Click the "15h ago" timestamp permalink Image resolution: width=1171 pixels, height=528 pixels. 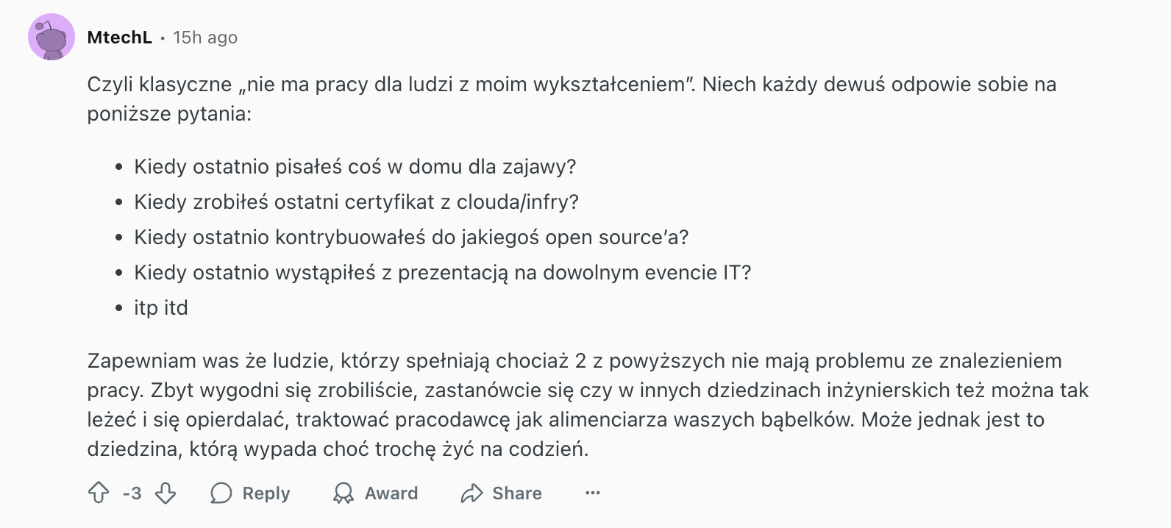click(x=205, y=38)
